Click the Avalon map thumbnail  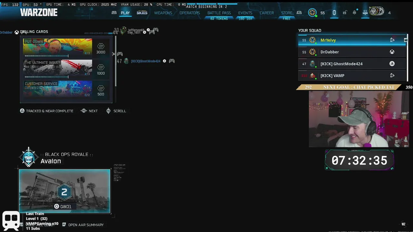pyautogui.click(x=65, y=191)
